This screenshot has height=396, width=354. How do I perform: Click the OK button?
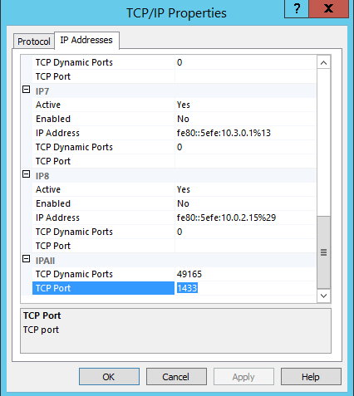109,377
